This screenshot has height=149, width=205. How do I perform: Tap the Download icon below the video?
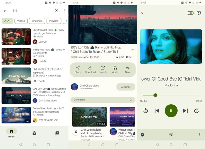click(x=90, y=70)
